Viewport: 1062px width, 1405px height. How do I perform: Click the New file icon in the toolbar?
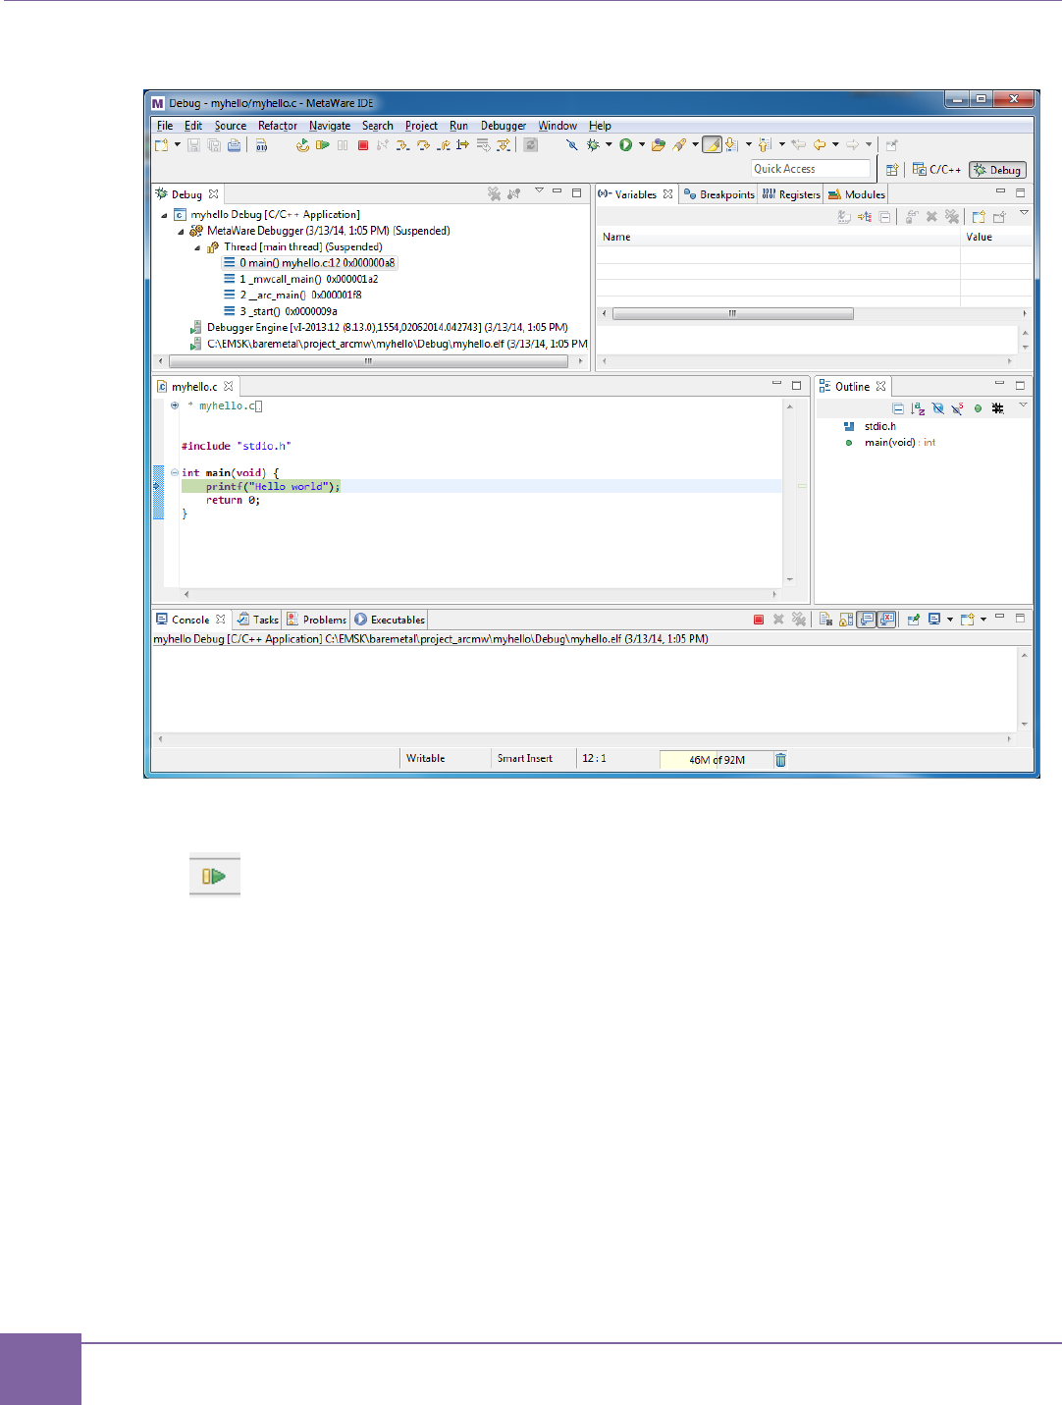pyautogui.click(x=161, y=145)
